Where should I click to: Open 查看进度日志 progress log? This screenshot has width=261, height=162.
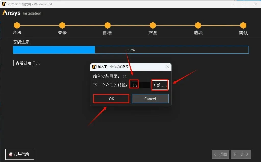28,63
